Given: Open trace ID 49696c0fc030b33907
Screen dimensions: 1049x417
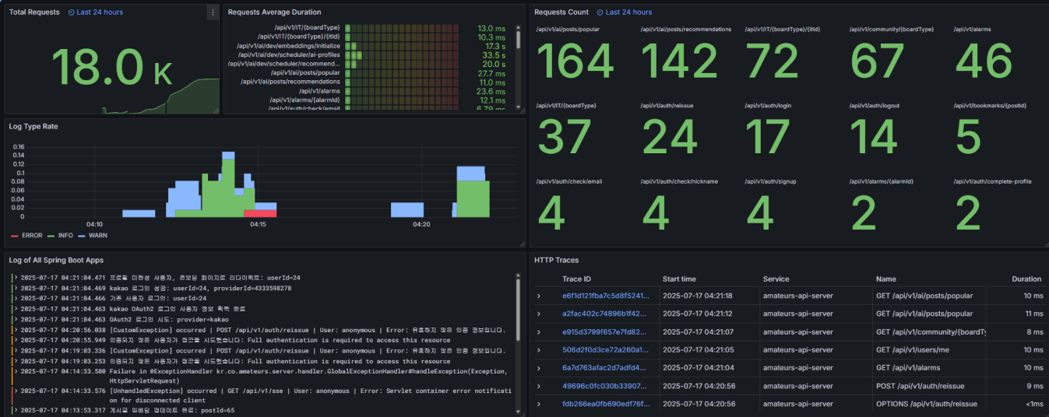Looking at the screenshot, I should pos(605,386).
